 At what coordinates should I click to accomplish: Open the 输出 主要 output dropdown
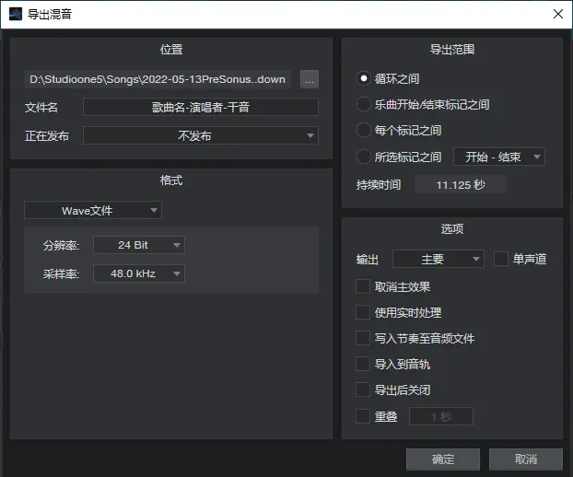[x=439, y=259]
